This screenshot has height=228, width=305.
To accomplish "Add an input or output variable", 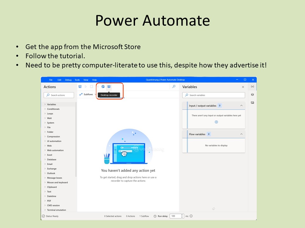I will 216,122.
